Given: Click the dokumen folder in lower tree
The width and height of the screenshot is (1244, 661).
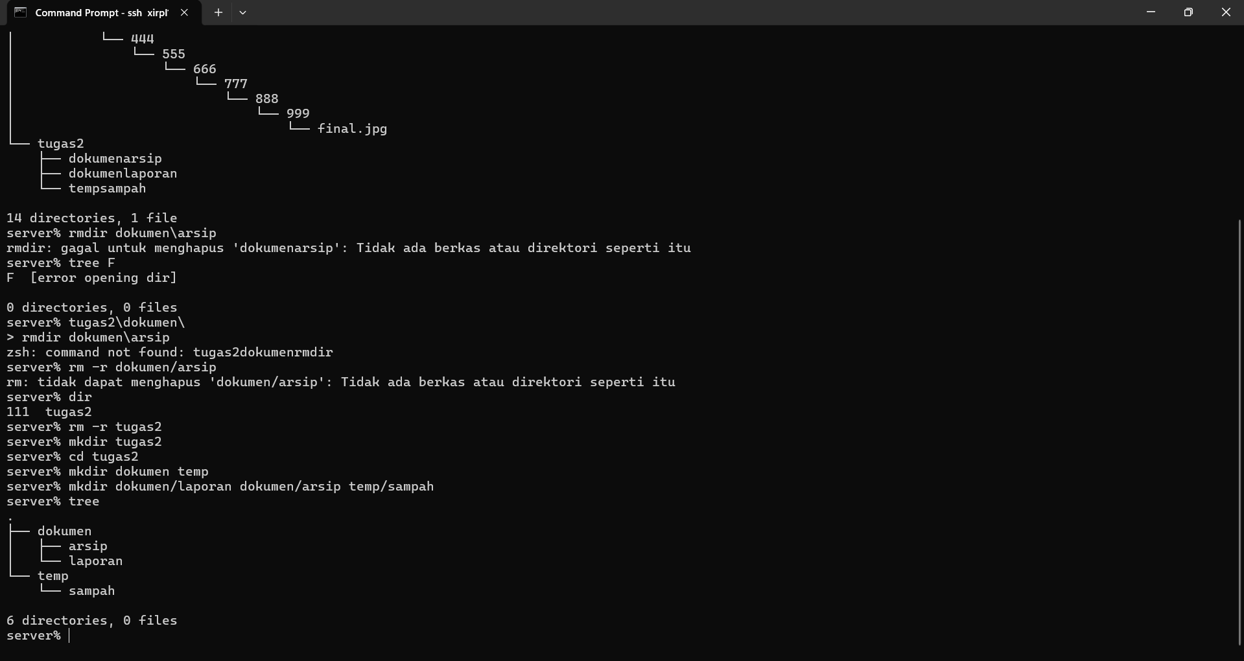Looking at the screenshot, I should [x=64, y=531].
